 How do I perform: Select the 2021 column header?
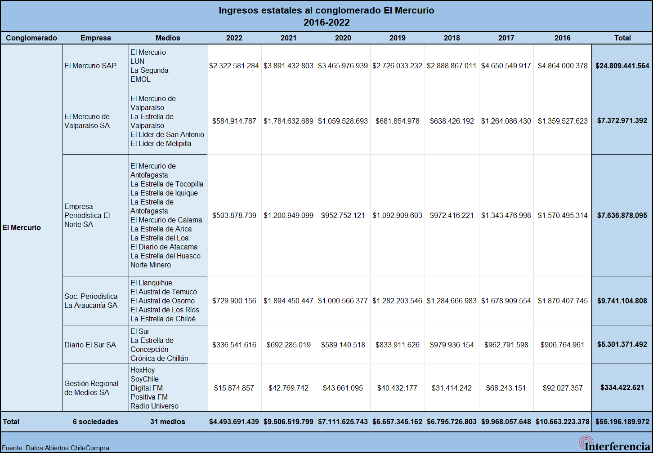[x=288, y=38]
